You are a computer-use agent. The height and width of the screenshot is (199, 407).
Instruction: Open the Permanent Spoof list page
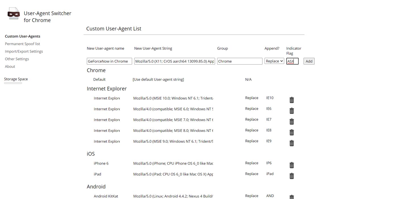(22, 44)
